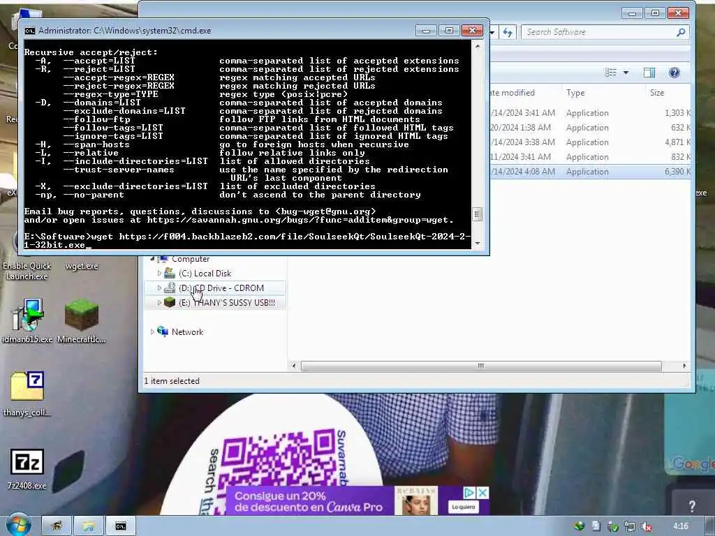Sort by the Date modified column header
The image size is (715, 536).
tap(512, 93)
